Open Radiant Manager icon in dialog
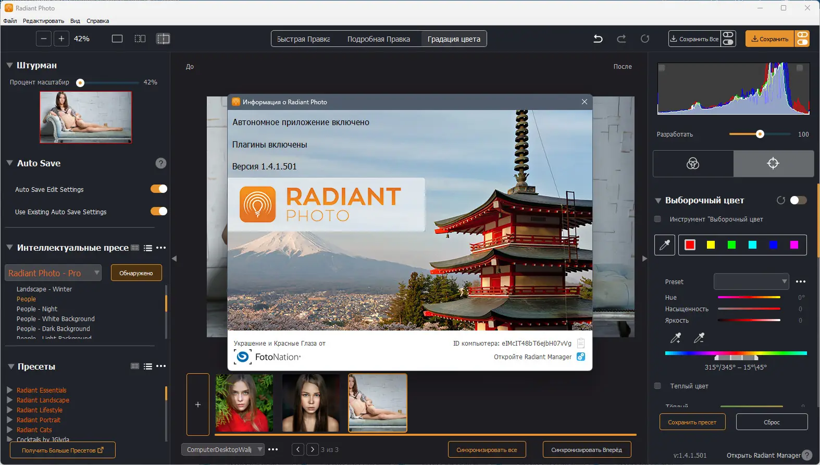This screenshot has width=820, height=465. coord(581,357)
